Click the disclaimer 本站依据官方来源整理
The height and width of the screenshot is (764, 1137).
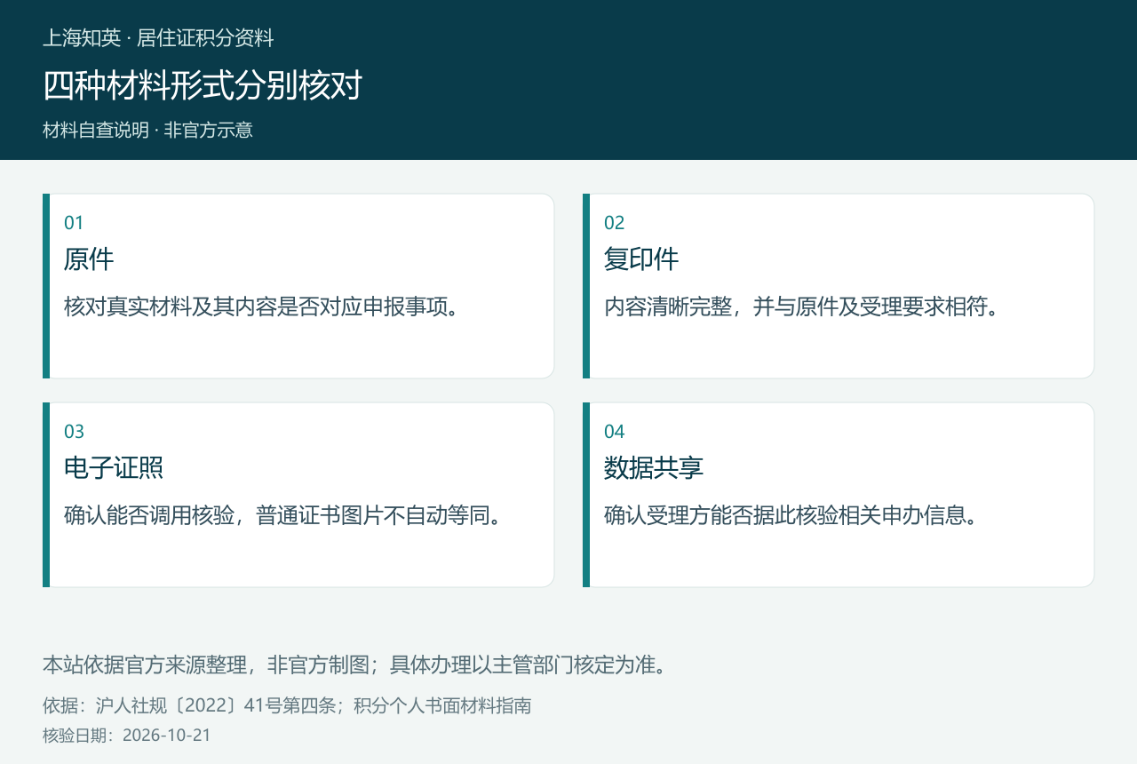[143, 665]
